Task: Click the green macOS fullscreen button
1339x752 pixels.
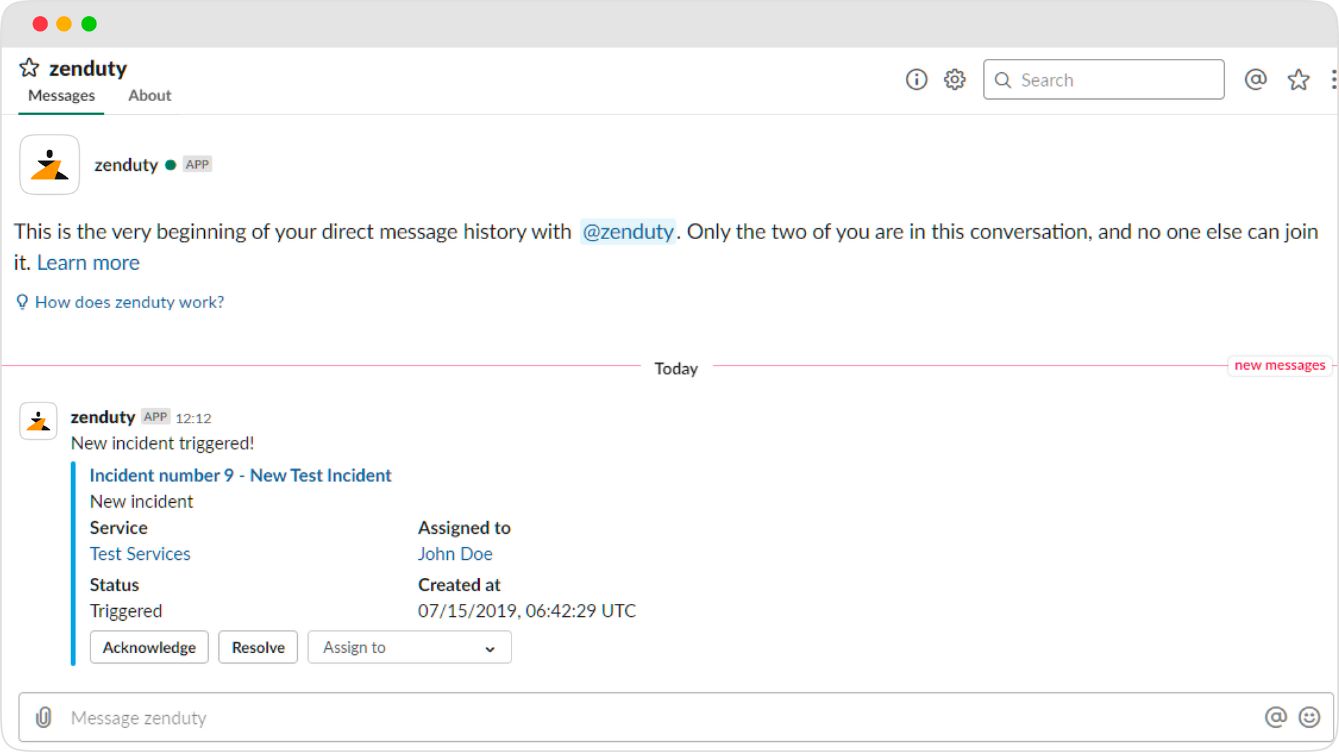Action: tap(89, 24)
